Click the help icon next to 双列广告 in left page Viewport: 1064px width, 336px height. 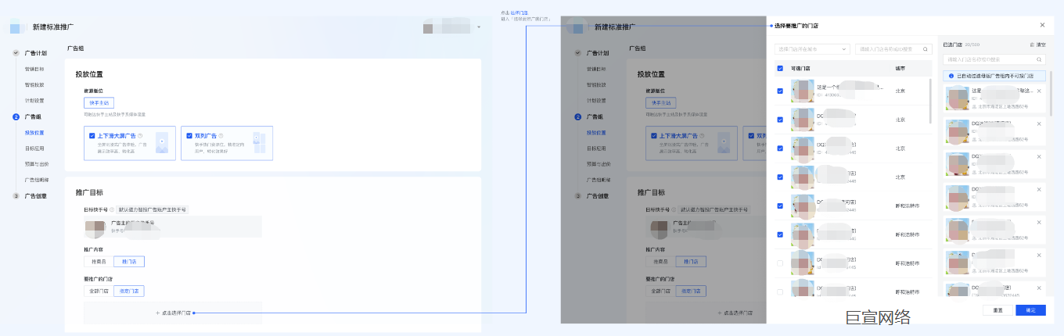[x=221, y=135]
